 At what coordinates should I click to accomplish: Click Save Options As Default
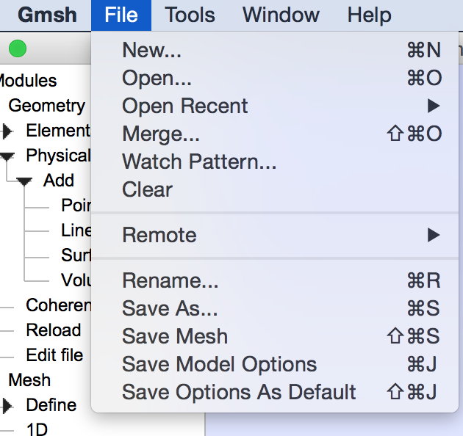[275, 392]
